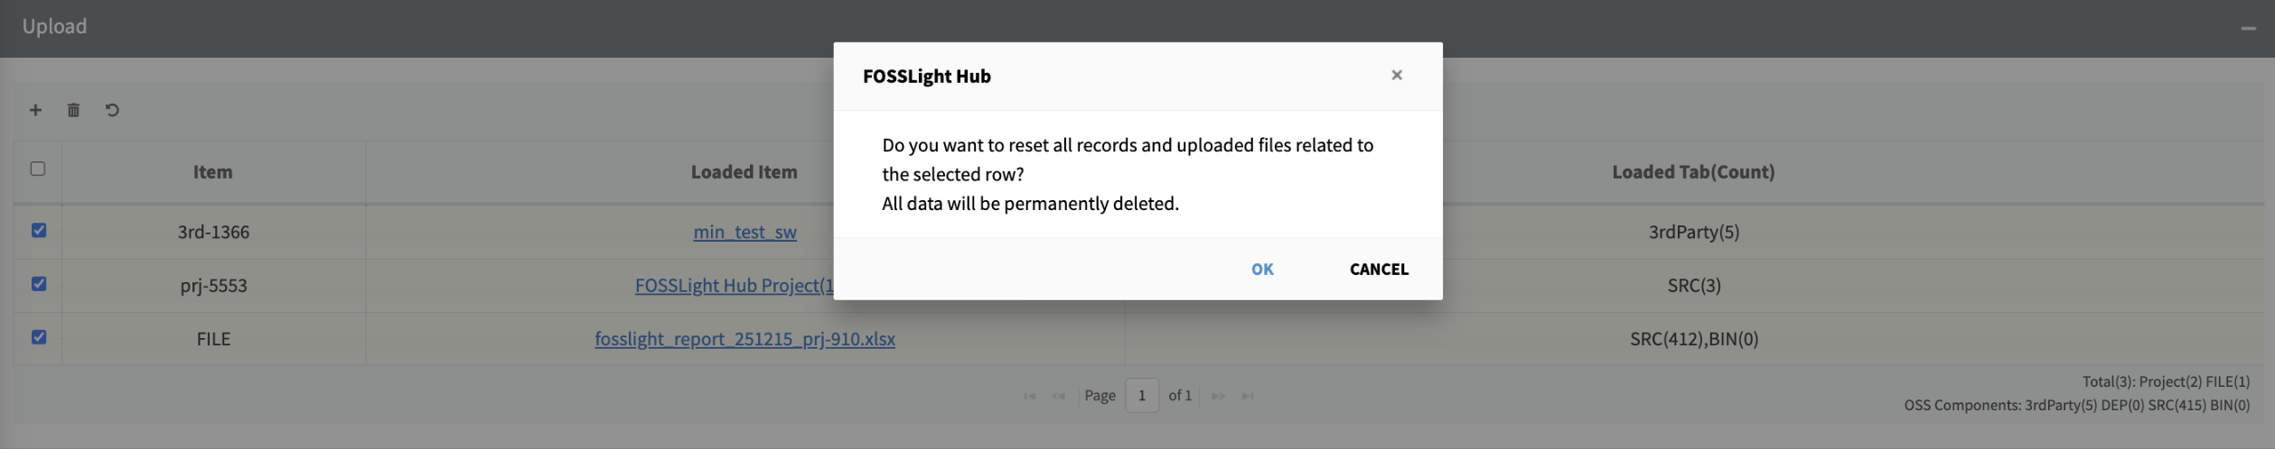Go to the last page of the table
The height and width of the screenshot is (449, 2275).
pos(1247,396)
